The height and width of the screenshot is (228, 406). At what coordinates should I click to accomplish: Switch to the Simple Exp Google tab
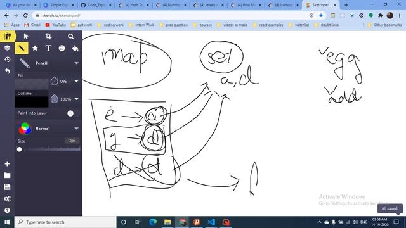tap(59, 5)
